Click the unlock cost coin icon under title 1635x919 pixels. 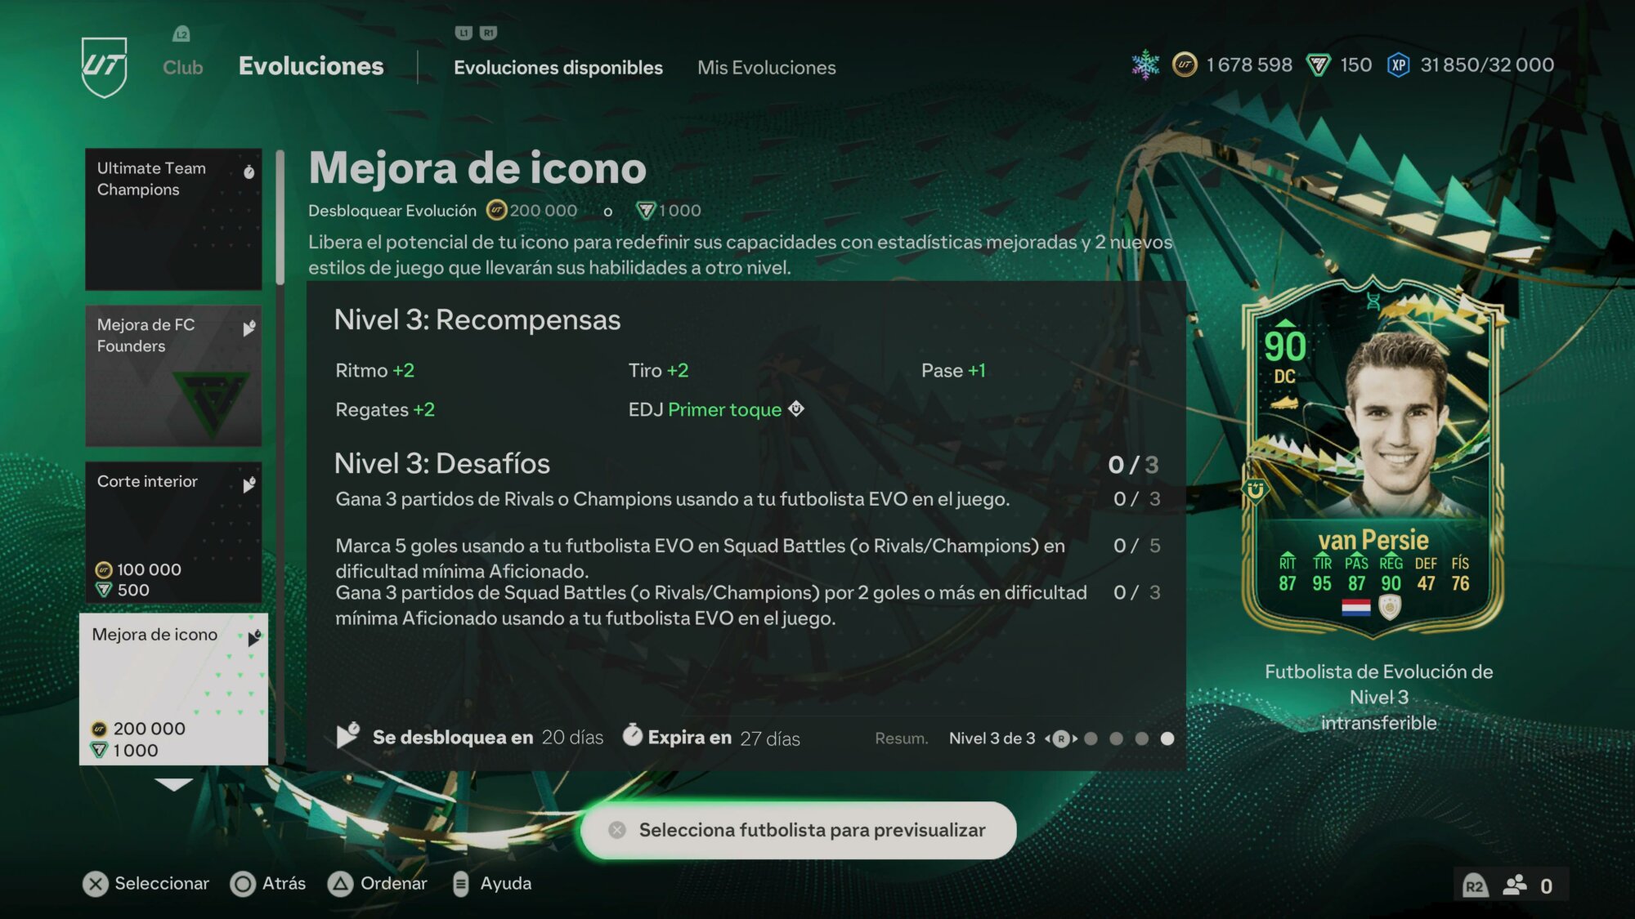pyautogui.click(x=496, y=211)
